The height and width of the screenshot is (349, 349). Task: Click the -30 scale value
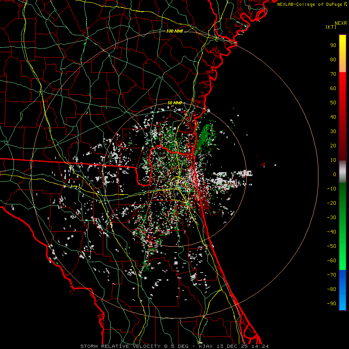pyautogui.click(x=332, y=218)
